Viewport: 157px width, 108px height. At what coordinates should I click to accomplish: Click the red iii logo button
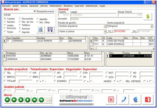click(x=111, y=100)
